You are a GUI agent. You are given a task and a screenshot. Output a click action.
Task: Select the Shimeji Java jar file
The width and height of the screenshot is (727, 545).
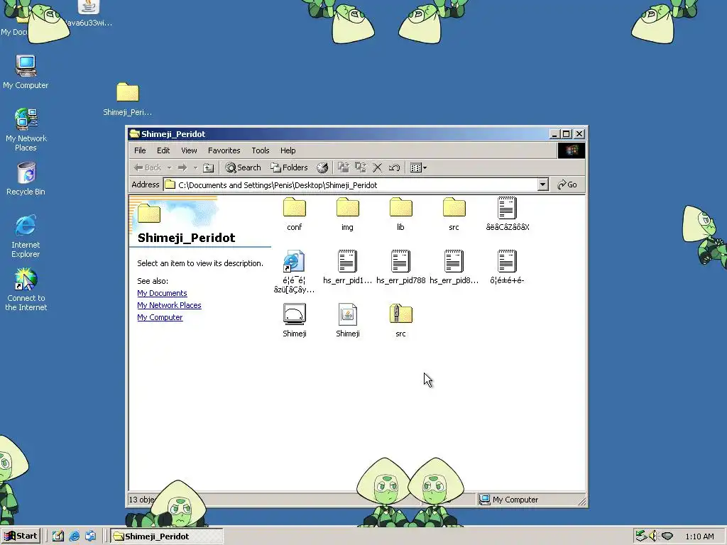tap(347, 320)
